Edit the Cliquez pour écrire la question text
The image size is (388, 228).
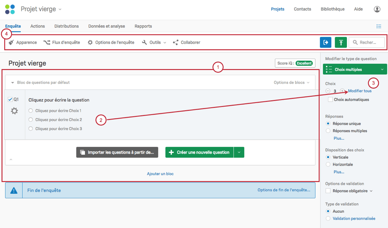(x=59, y=100)
